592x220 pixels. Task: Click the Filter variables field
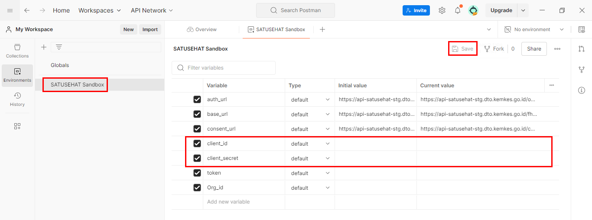224,68
